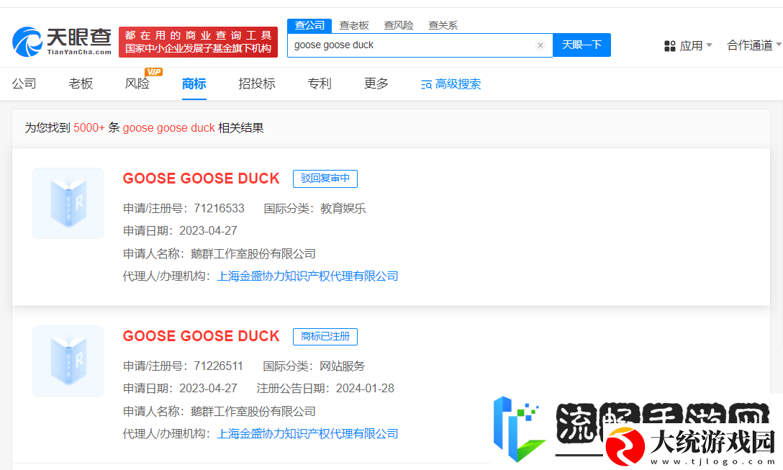The image size is (783, 470).
Task: Click 国际分类 网站服务 text
Action: point(314,366)
